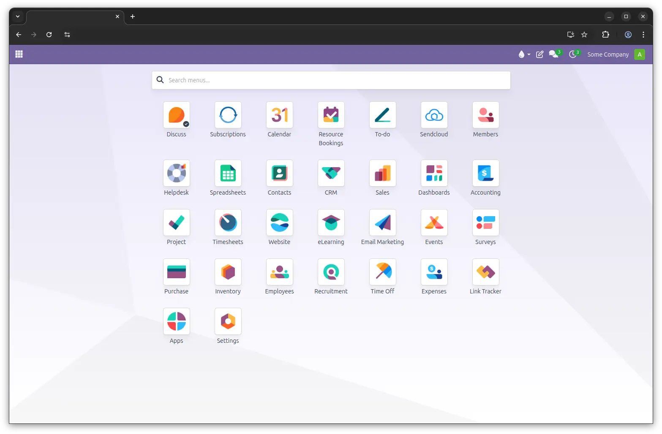Open the home apps grid menu
The height and width of the screenshot is (434, 662).
19,54
